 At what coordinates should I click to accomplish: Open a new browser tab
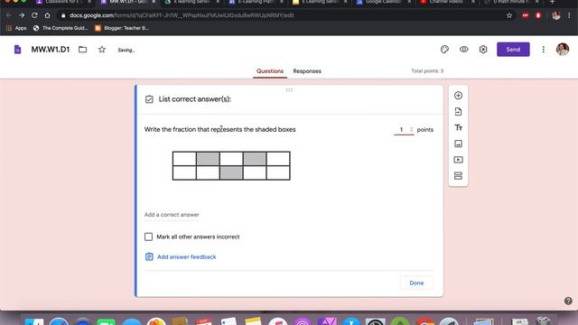point(552,2)
